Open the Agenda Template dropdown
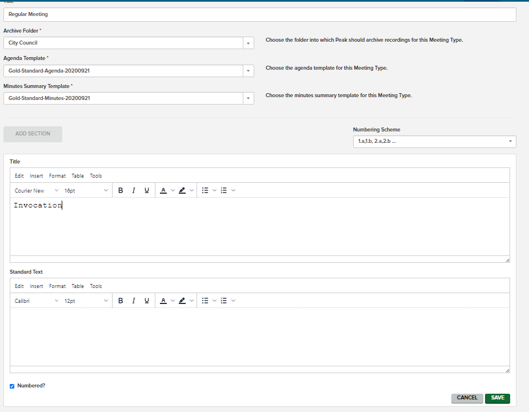Screen dimensions: 529x412 point(249,71)
